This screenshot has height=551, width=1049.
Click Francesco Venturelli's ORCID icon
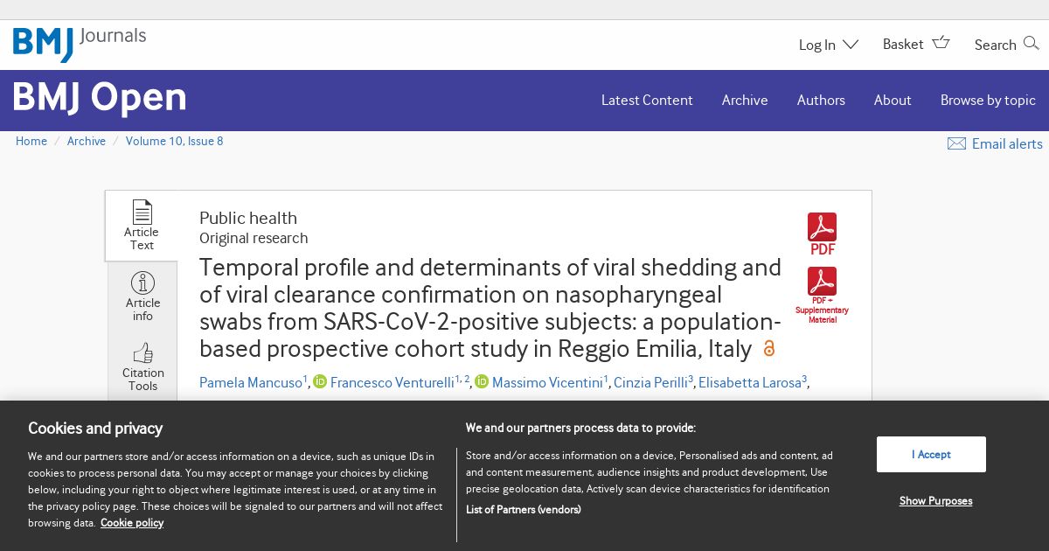320,381
